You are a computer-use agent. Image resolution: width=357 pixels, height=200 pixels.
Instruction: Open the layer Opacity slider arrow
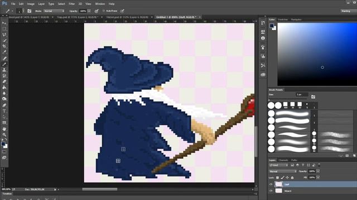pos(318,172)
